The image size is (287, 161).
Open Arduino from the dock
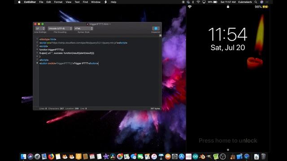[x=196, y=157]
